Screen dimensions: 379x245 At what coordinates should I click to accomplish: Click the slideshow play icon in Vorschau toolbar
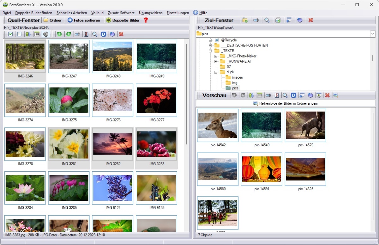pos(319,95)
